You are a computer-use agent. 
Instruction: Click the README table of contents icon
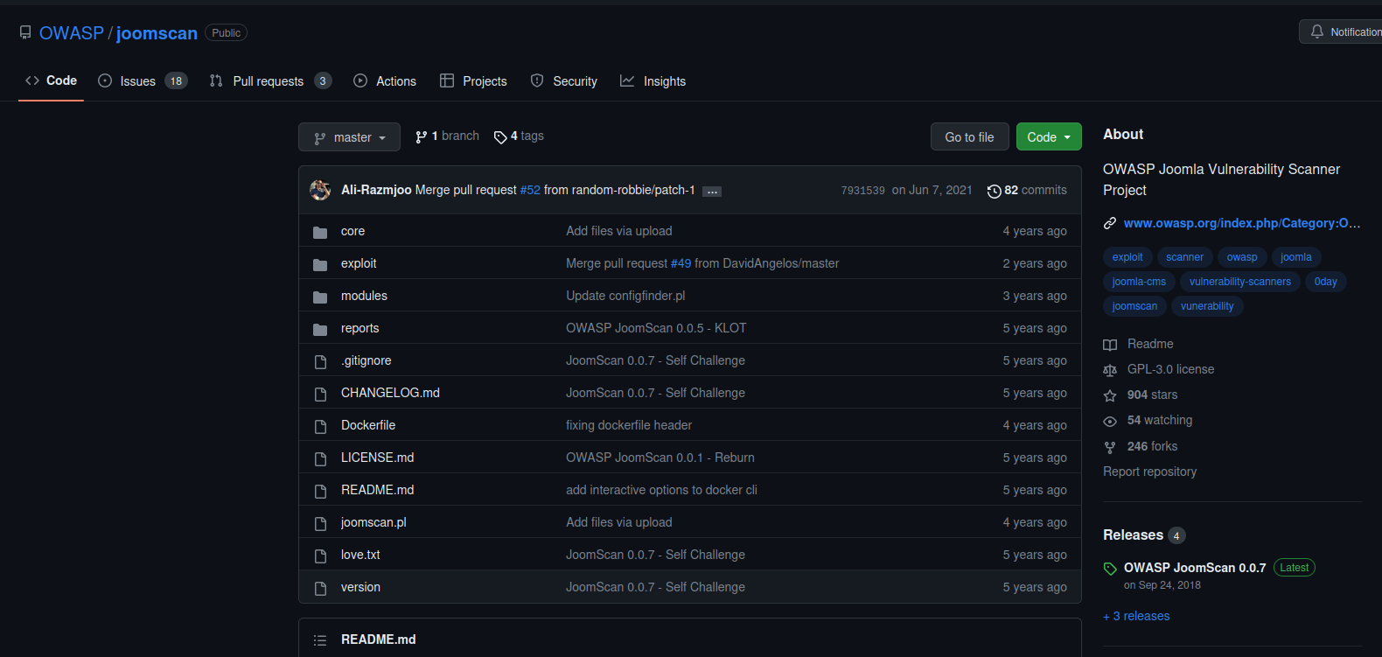pyautogui.click(x=320, y=640)
